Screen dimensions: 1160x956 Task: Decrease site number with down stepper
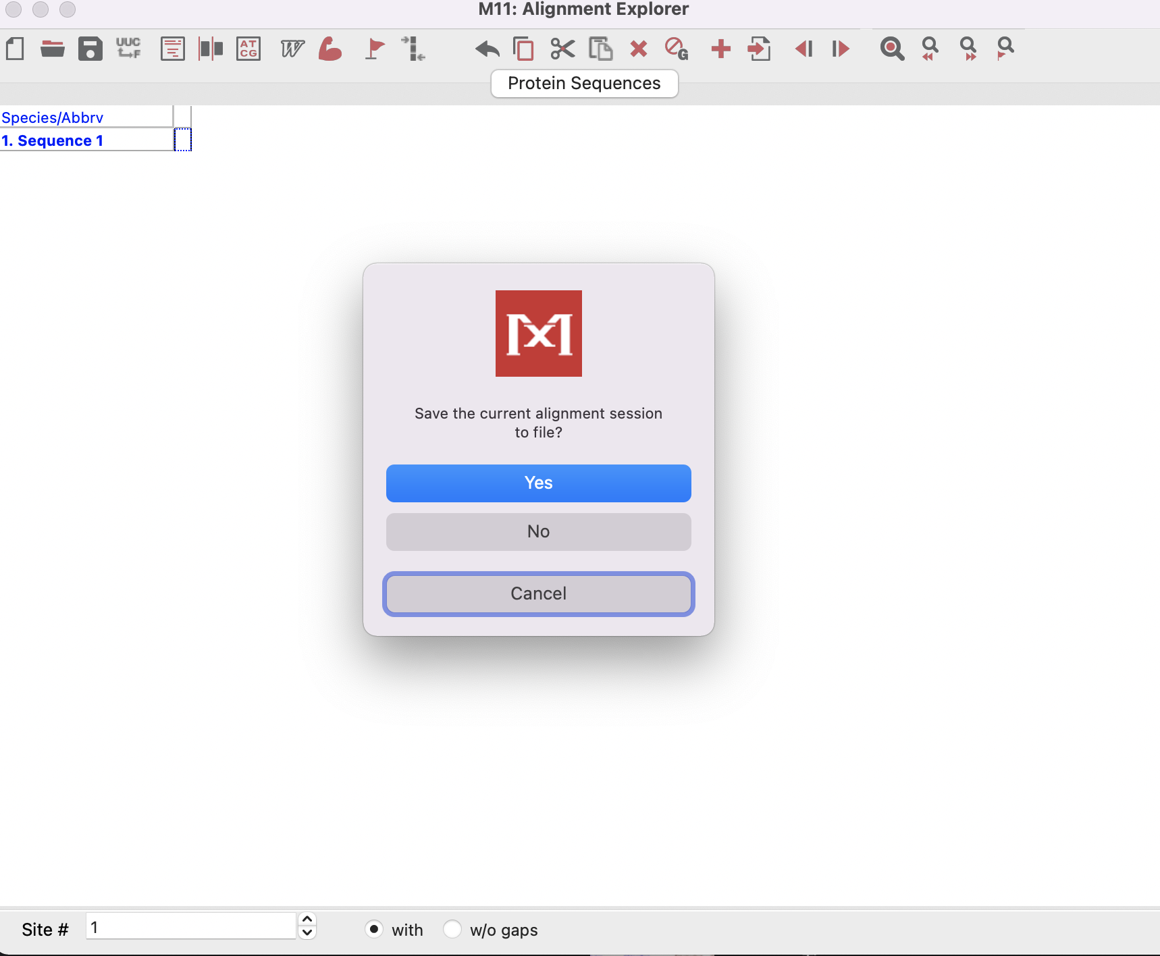coord(307,933)
